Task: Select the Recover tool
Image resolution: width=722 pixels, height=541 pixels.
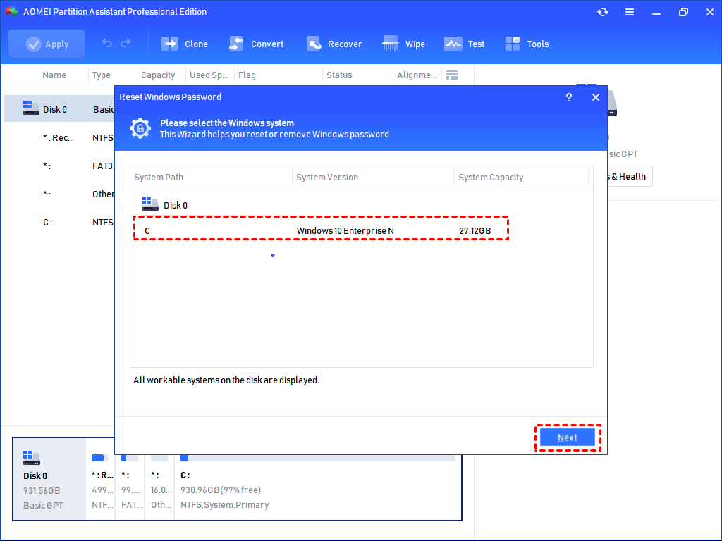Action: point(334,44)
